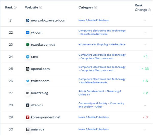
Task: Click the korrespondent.net red favicon
Action: tap(28, 117)
